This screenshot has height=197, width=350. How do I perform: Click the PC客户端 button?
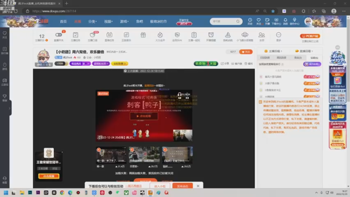[310, 36]
